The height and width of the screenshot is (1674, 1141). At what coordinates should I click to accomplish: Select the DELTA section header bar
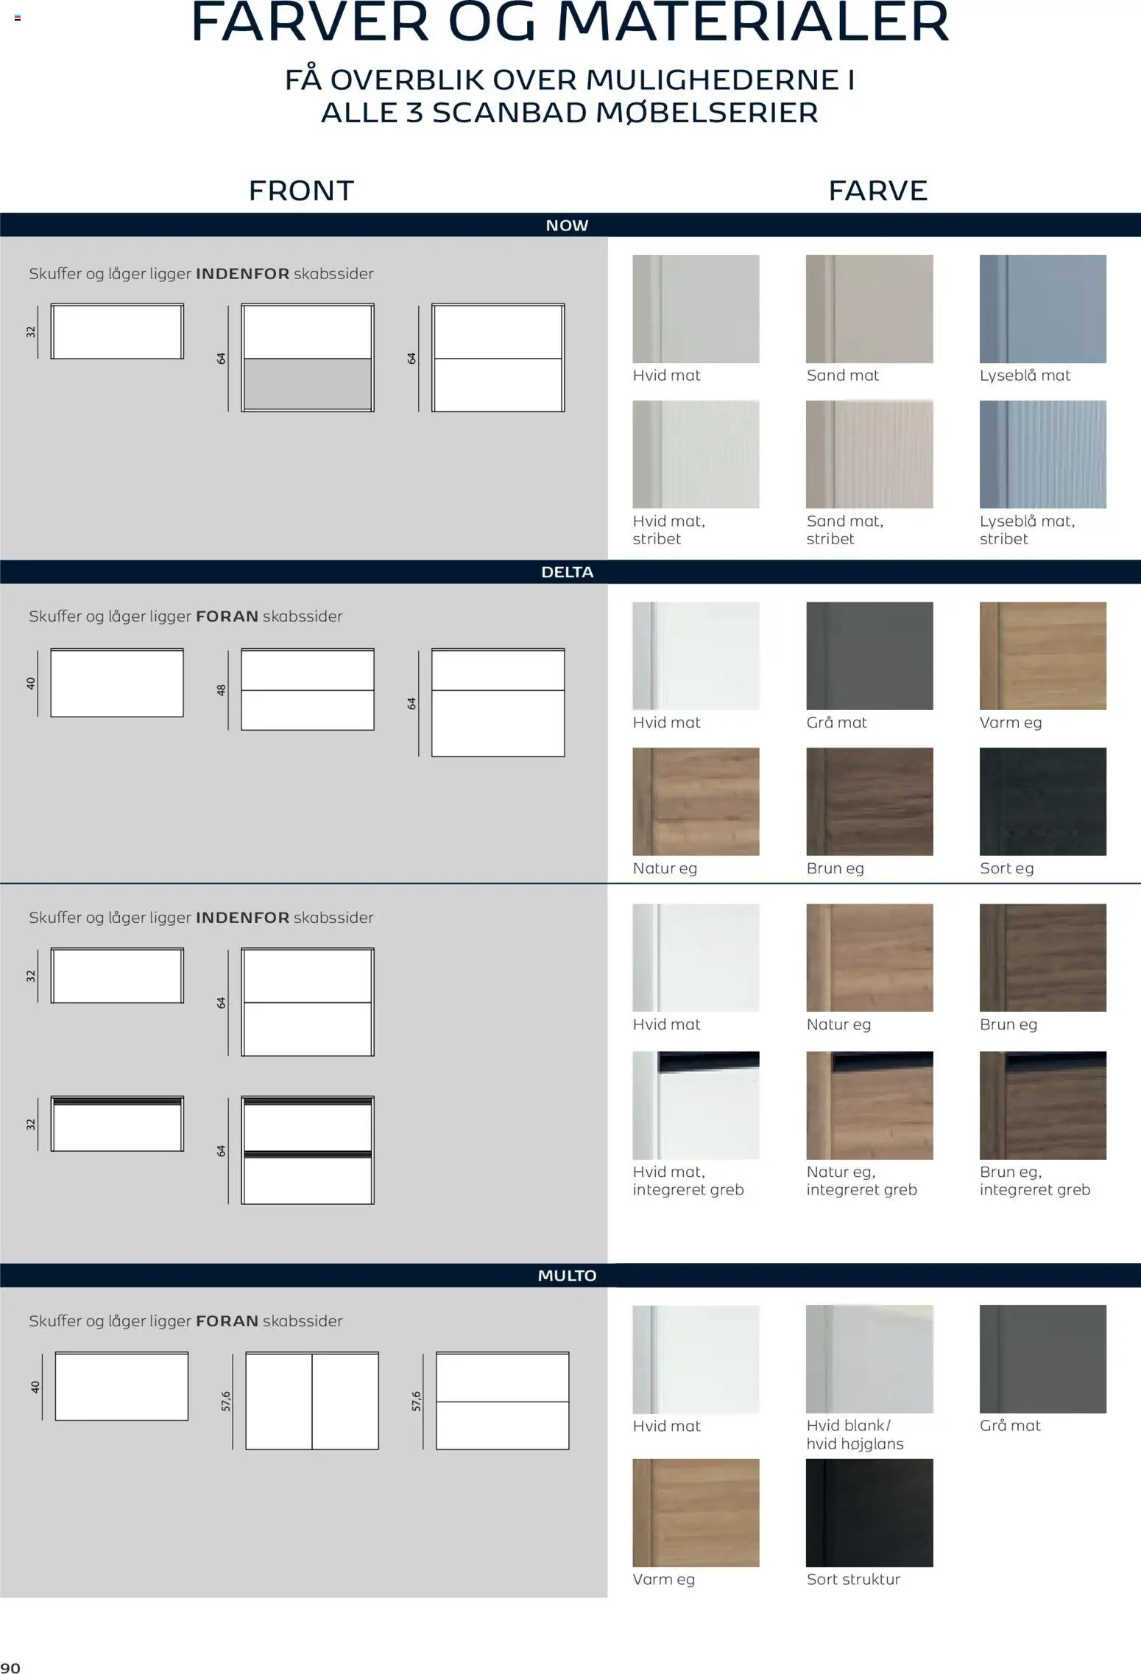(570, 572)
